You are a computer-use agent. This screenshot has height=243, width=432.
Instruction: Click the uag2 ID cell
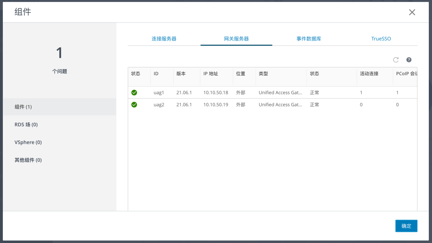click(x=159, y=105)
